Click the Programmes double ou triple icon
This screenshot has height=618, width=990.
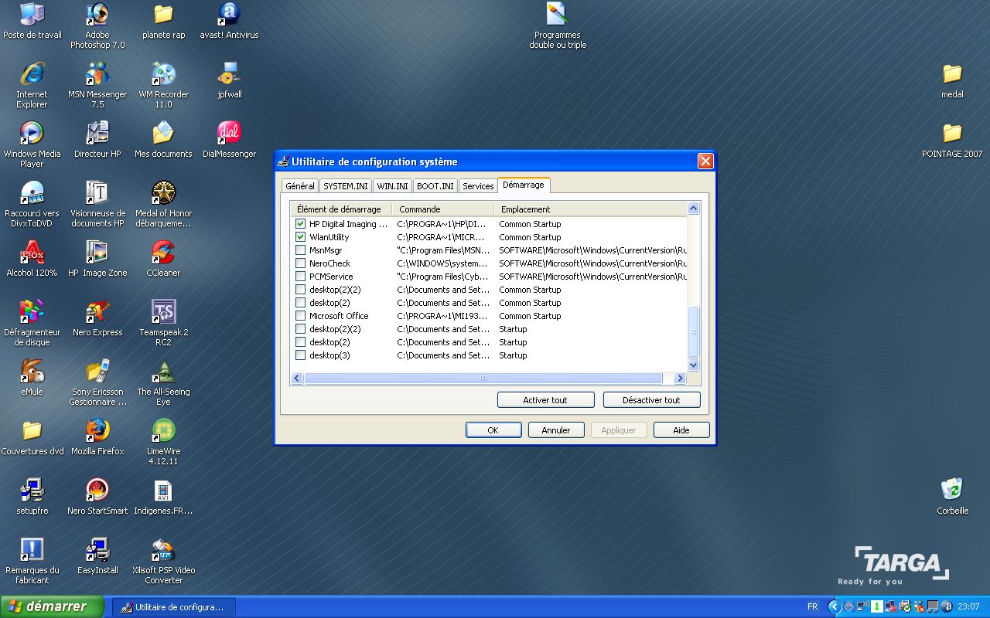point(558,25)
